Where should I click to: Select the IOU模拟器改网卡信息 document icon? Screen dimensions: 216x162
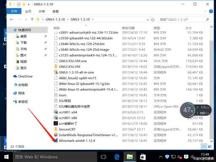coord(56,106)
